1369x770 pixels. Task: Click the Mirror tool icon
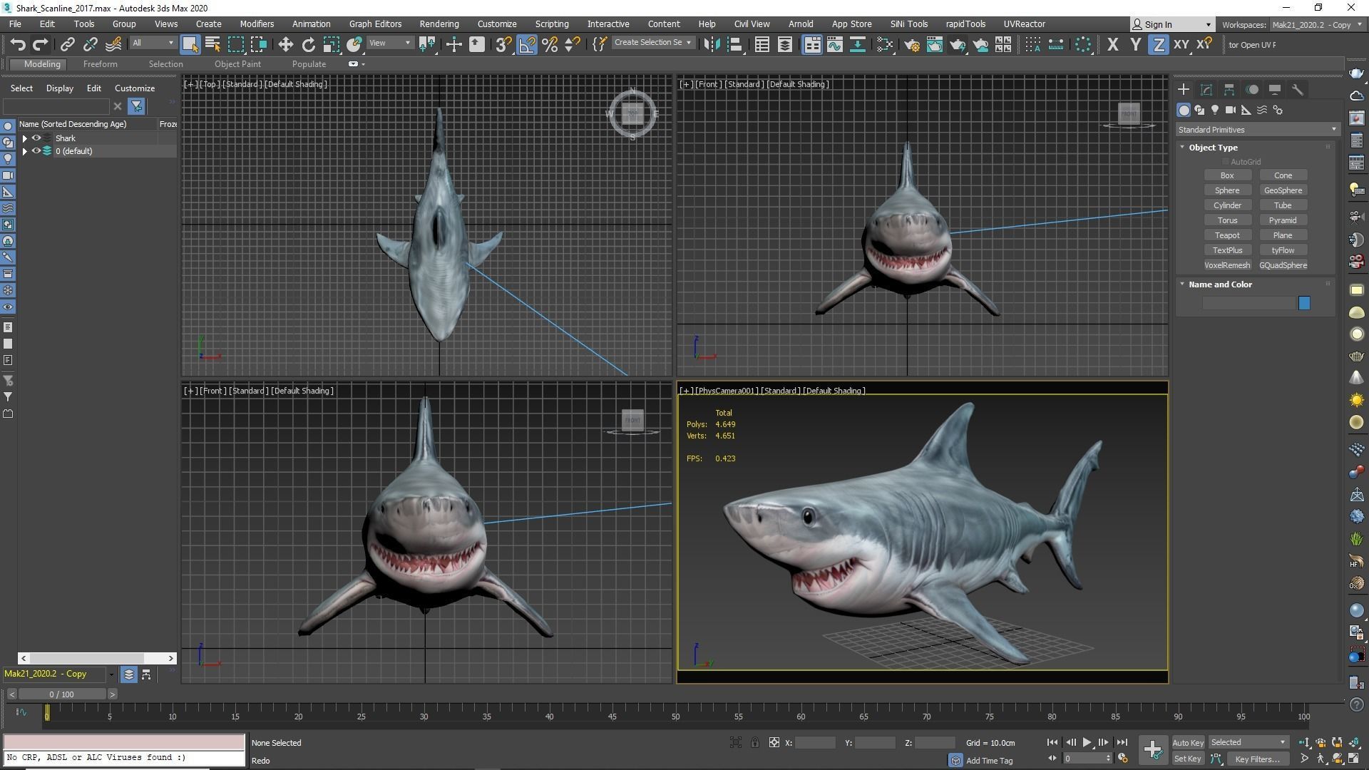point(711,45)
